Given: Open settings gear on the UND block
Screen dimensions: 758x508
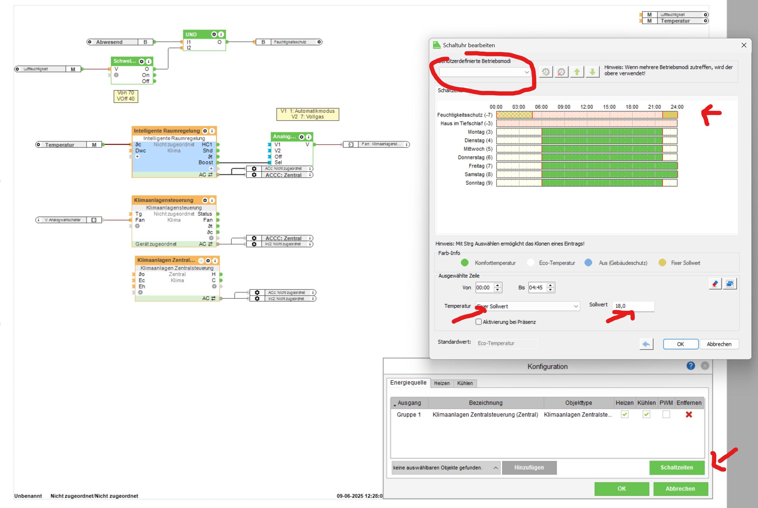Looking at the screenshot, I should tap(214, 34).
